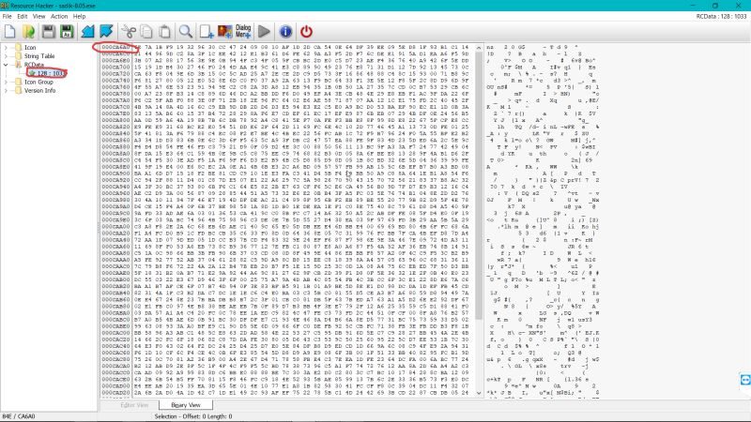This screenshot has height=422, width=751.
Task: Click the address 000CAD00 row label
Action: [115, 386]
